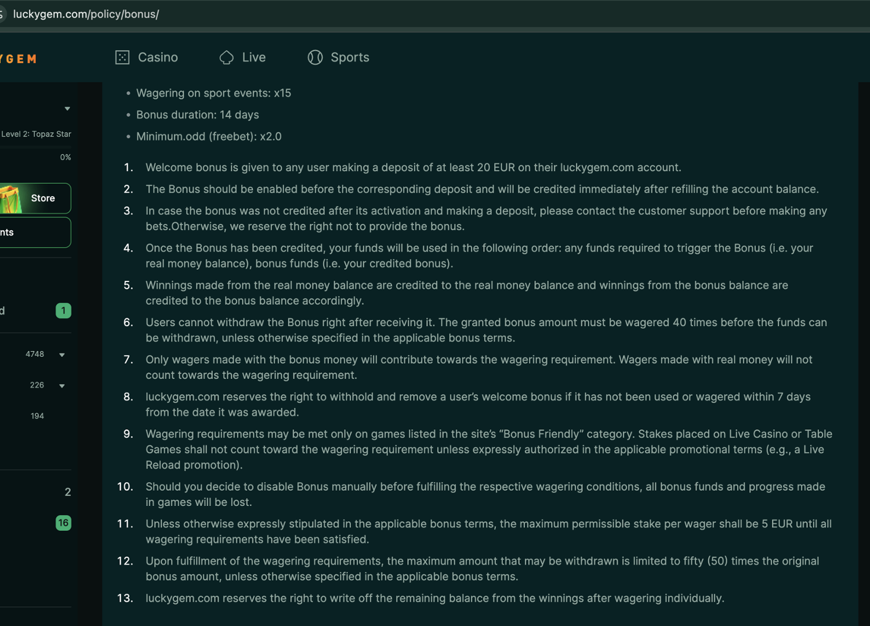
Task: Click the Sports ball icon
Action: pos(315,57)
